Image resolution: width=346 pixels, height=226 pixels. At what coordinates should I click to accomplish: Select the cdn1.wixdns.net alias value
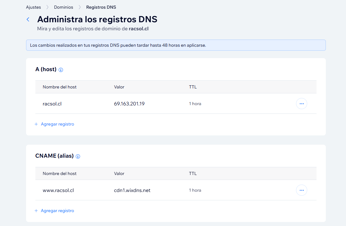coord(132,190)
